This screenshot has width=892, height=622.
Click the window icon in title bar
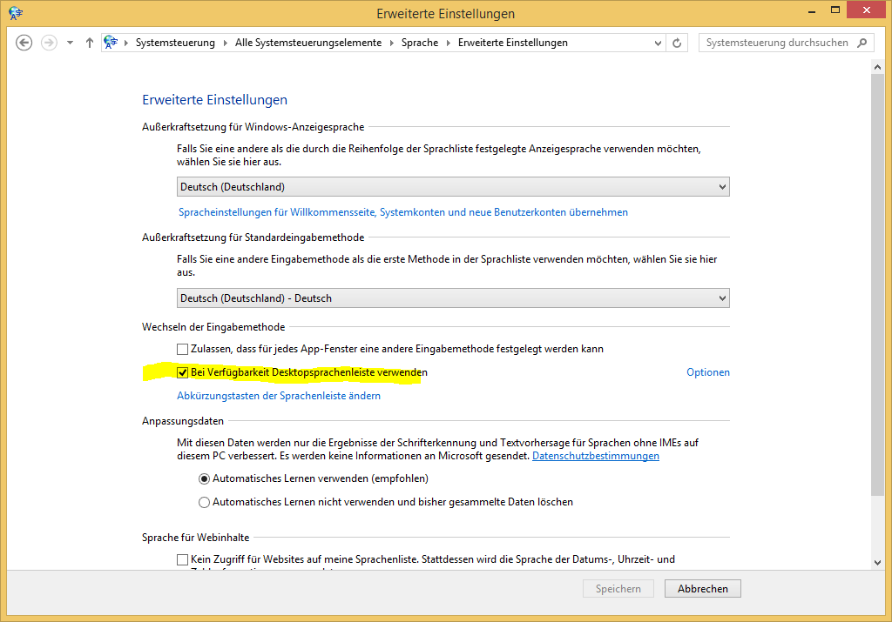coord(16,13)
